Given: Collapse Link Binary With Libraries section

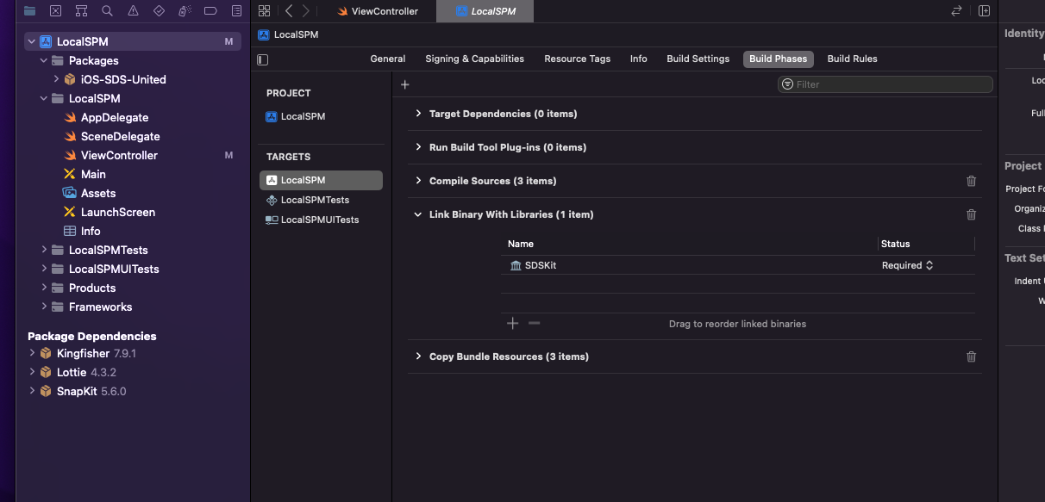Looking at the screenshot, I should pos(418,214).
